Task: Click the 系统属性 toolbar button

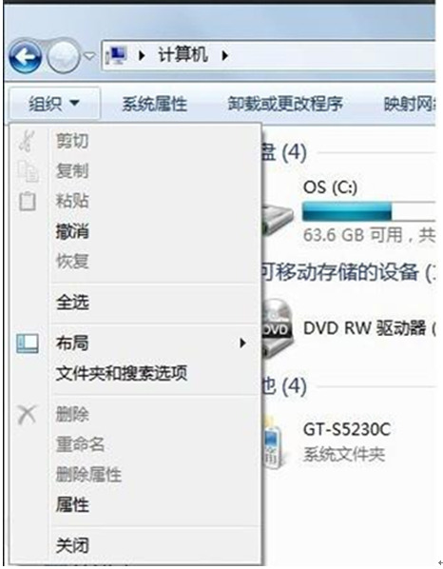Action: pyautogui.click(x=154, y=104)
